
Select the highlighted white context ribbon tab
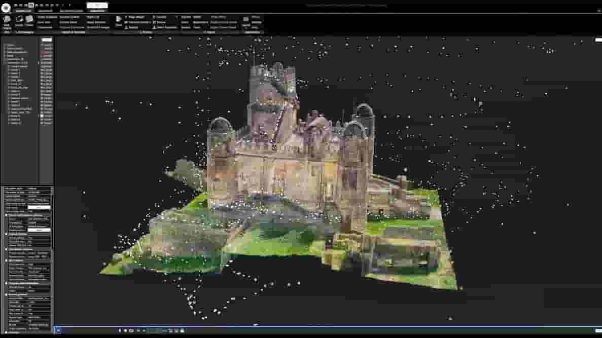click(97, 6)
